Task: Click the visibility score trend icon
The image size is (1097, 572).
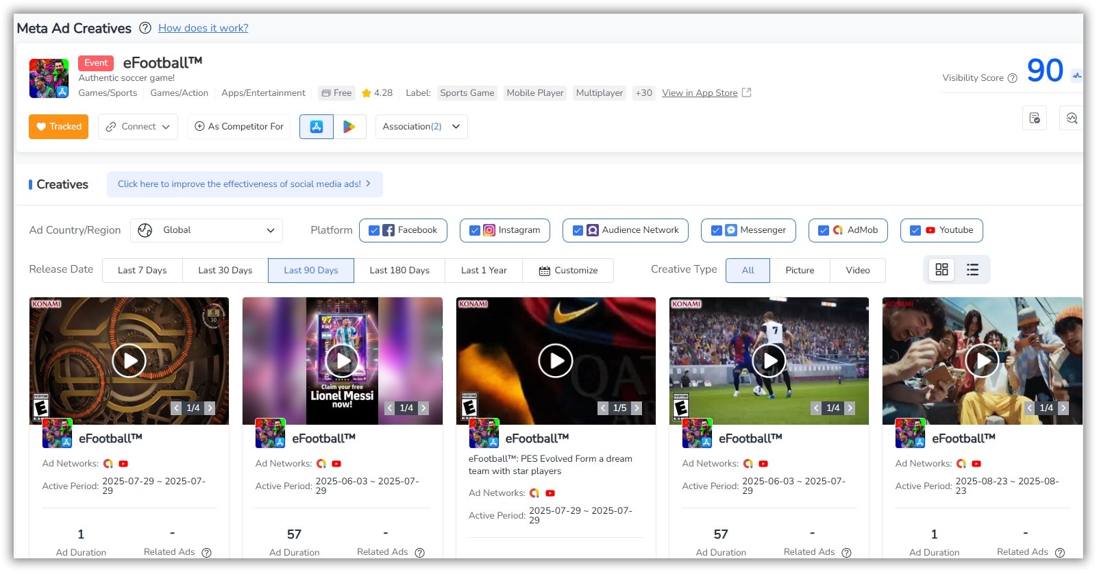Action: pos(1077,76)
